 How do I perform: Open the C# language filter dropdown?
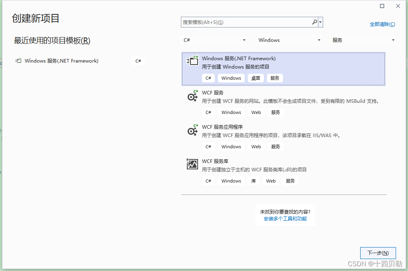[214, 40]
